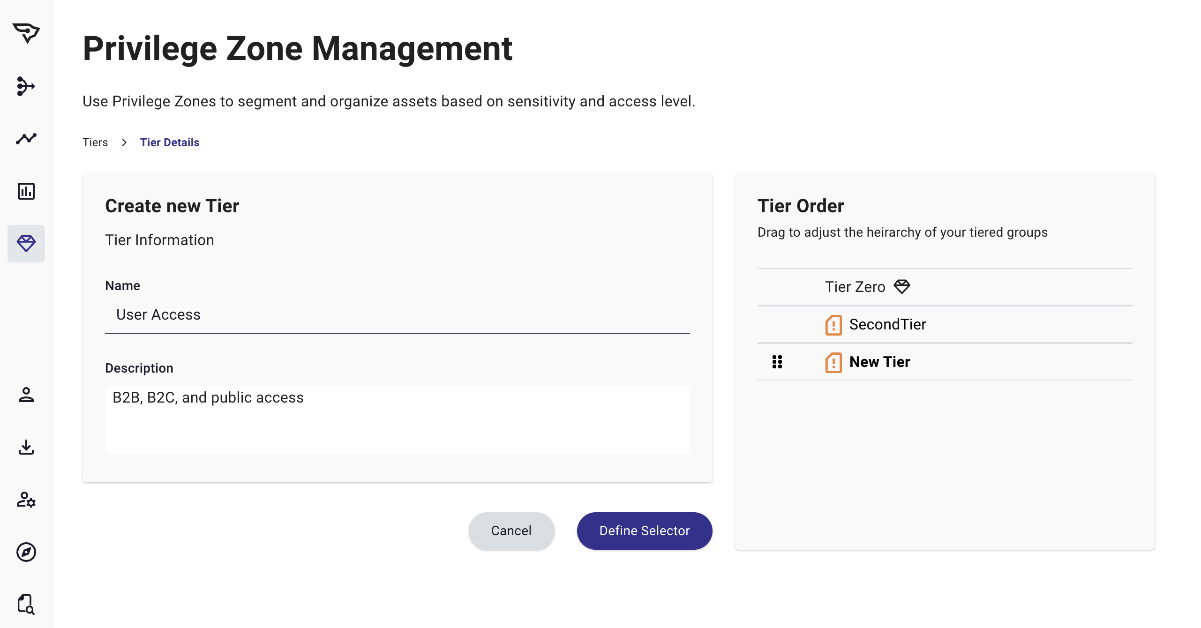
Task: Click the Name field containing User Access
Action: click(x=398, y=315)
